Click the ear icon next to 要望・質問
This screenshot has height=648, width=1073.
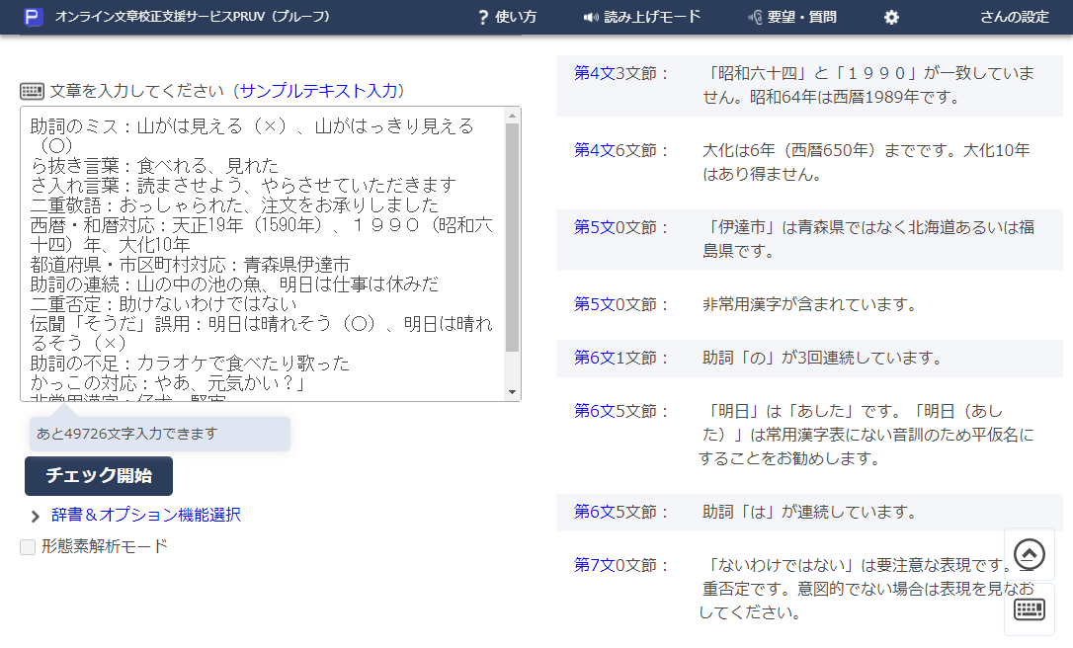click(753, 17)
